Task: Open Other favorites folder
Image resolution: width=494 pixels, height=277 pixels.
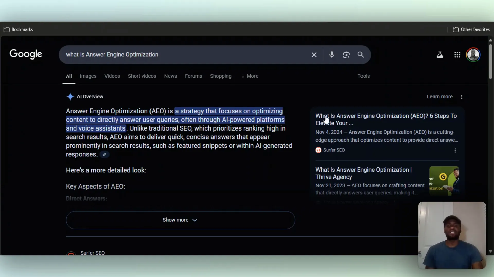Action: [x=471, y=29]
